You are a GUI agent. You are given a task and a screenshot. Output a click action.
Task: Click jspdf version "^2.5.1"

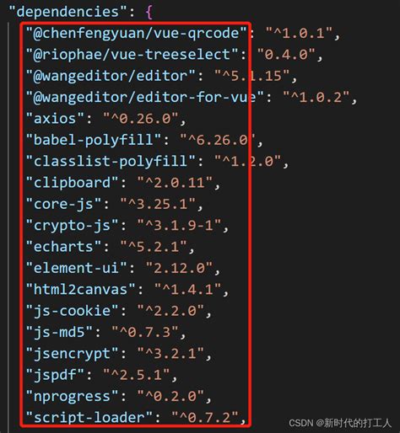coord(136,375)
